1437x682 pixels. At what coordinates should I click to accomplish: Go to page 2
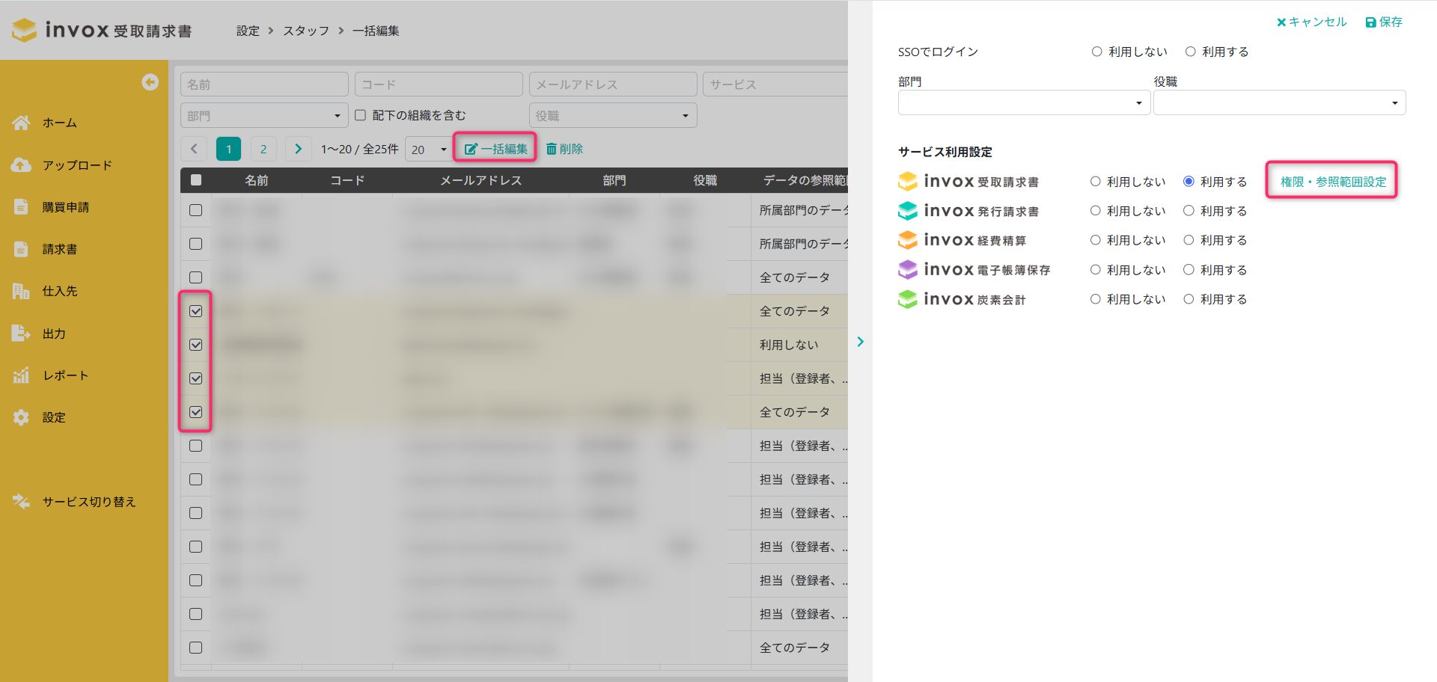click(x=263, y=149)
